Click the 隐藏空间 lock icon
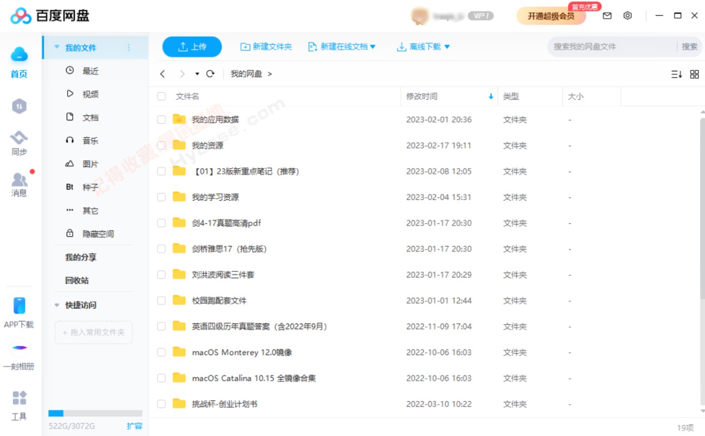Viewport: 705px width, 436px height. pos(70,233)
